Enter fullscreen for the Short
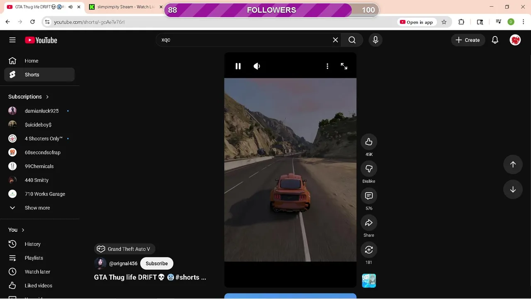This screenshot has width=531, height=299. (344, 66)
